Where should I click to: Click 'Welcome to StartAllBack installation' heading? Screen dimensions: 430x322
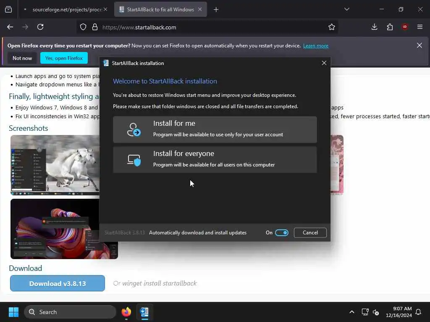165,81
